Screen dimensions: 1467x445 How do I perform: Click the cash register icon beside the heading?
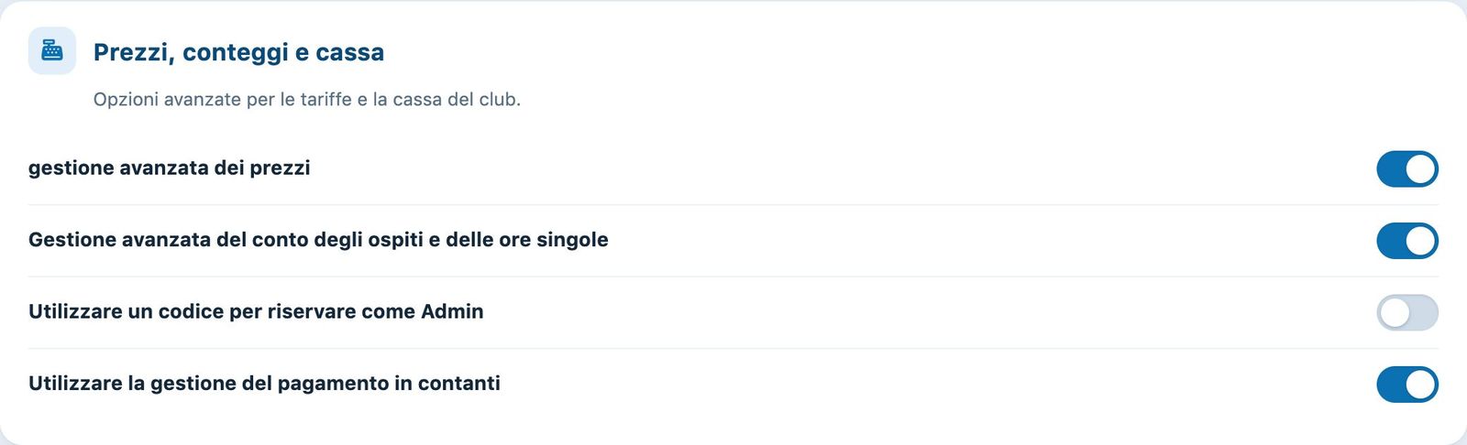click(x=52, y=50)
